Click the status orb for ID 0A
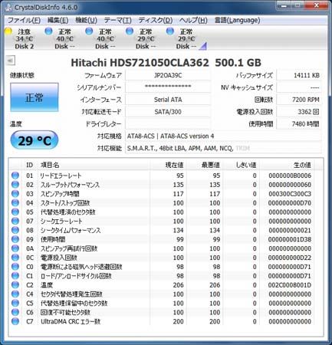Viewport: 332px width, 345px height. pos(15,248)
